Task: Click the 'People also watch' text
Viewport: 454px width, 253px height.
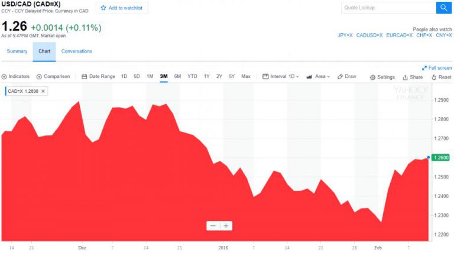Action: [x=432, y=30]
